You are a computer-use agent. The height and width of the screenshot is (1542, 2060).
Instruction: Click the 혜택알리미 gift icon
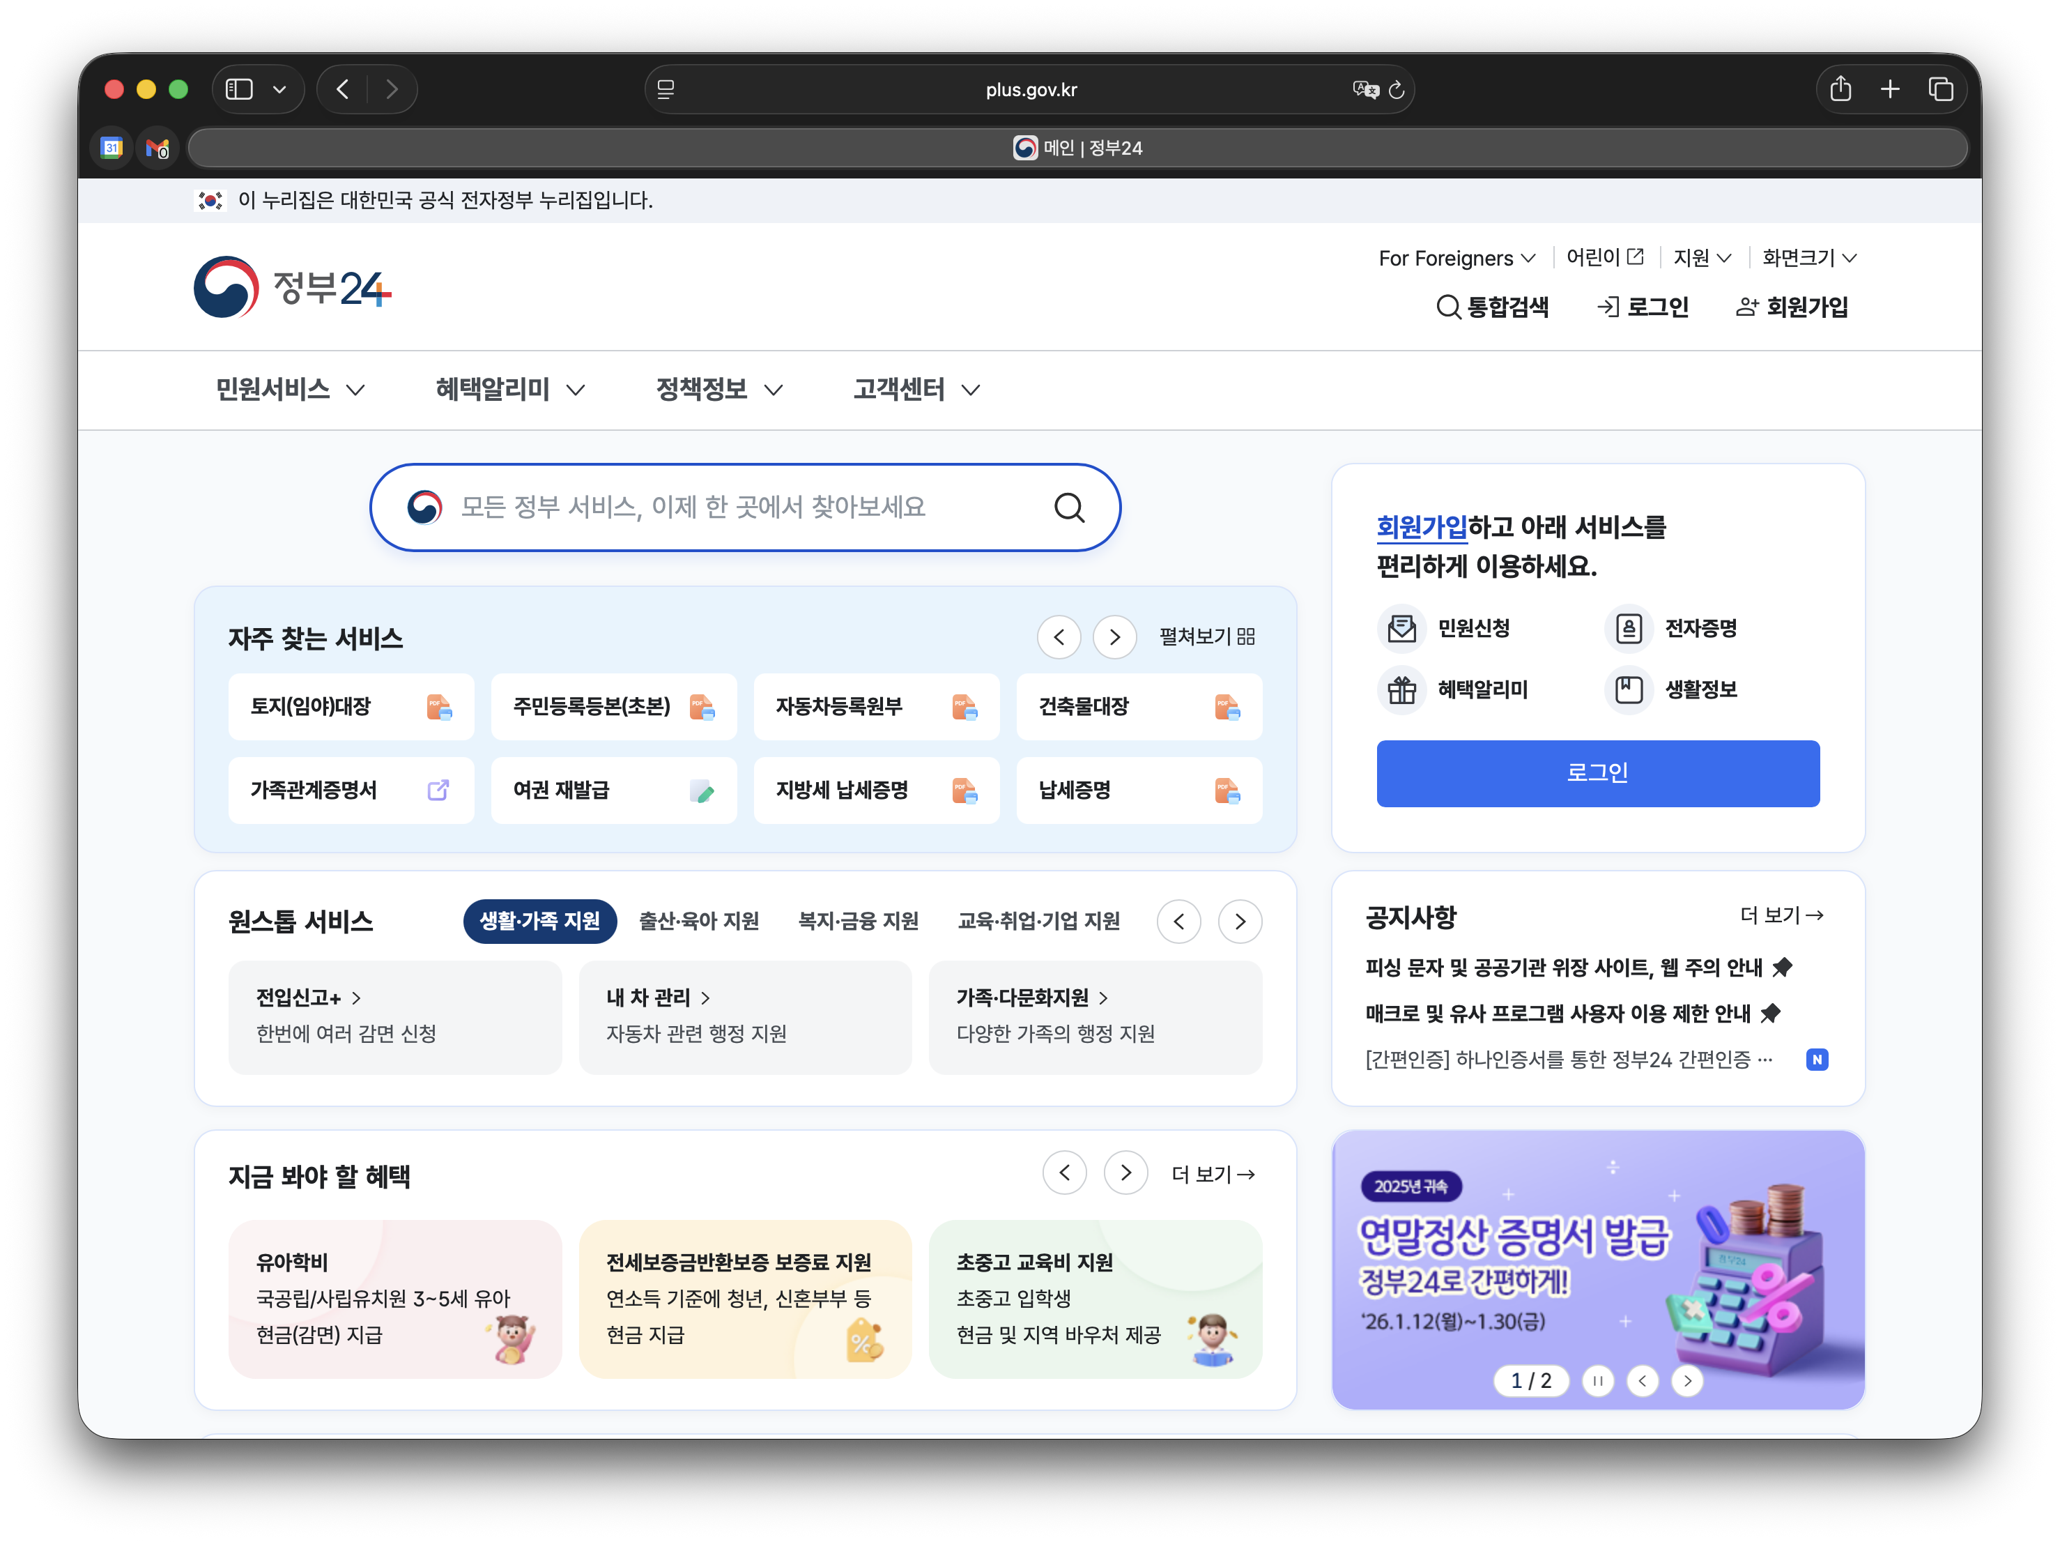pos(1401,690)
